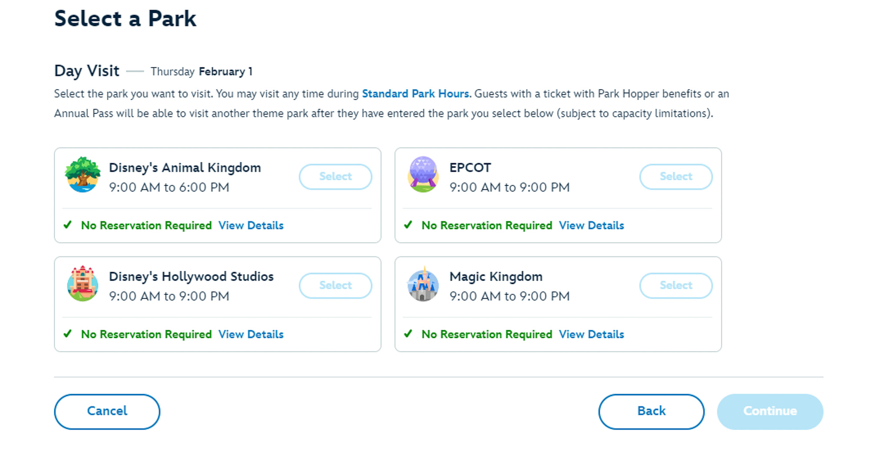The width and height of the screenshot is (889, 470).
Task: Click the green checkmark under EPCOT
Action: pos(408,225)
